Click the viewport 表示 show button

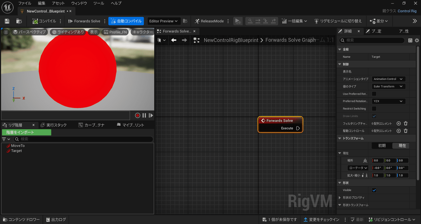click(x=94, y=32)
